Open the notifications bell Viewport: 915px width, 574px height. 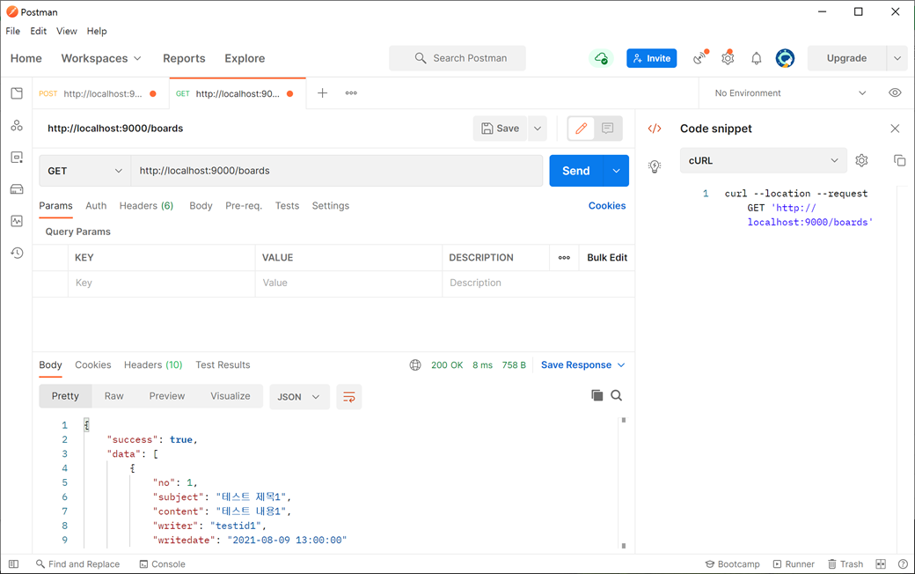pyautogui.click(x=757, y=58)
